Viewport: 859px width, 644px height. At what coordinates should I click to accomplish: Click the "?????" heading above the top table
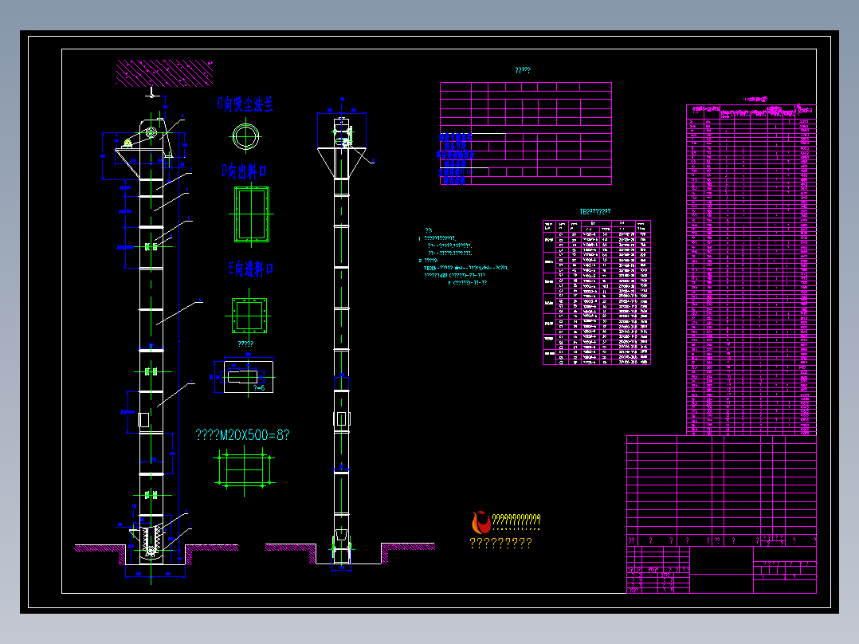[x=523, y=70]
